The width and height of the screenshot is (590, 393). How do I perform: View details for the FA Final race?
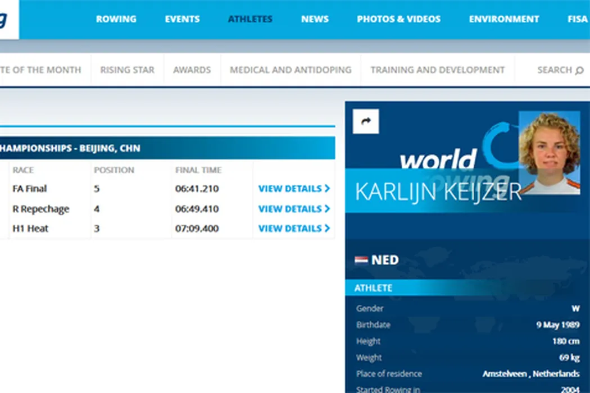pyautogui.click(x=294, y=189)
